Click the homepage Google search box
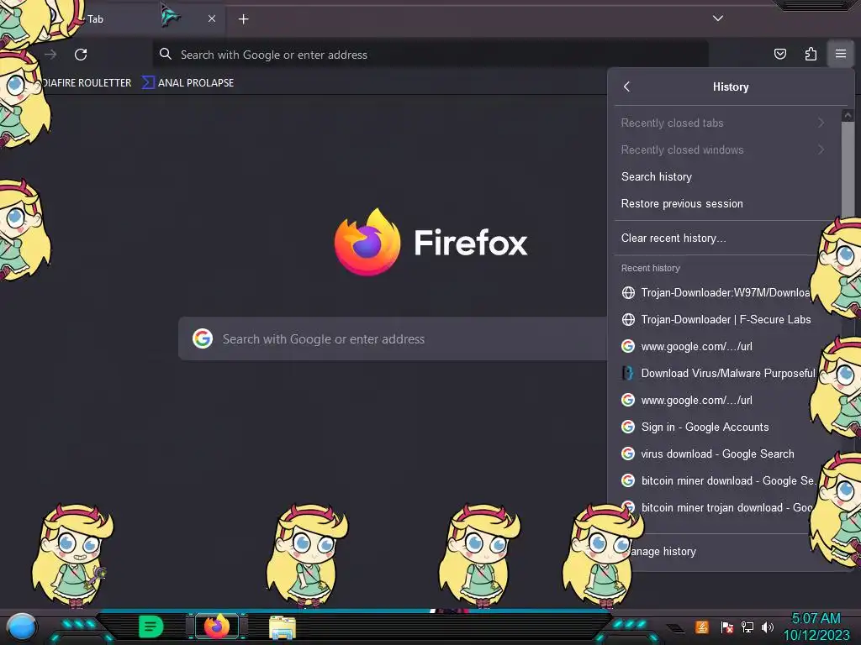861x645 pixels. pyautogui.click(x=394, y=339)
